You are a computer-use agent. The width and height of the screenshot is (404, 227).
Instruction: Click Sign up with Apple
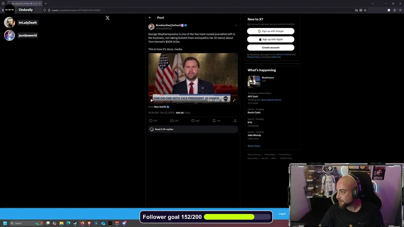(270, 39)
